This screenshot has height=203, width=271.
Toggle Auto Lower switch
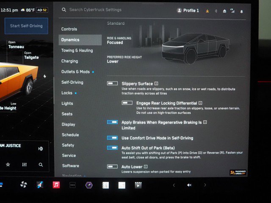point(112,167)
